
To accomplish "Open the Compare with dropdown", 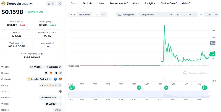I will 156,15.
